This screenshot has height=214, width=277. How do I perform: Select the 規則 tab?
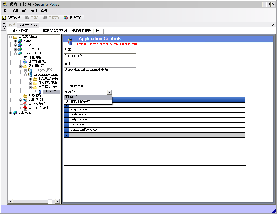(x=12, y=25)
